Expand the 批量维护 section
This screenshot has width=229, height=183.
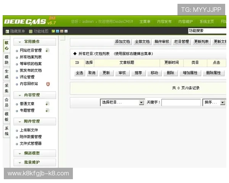(x=35, y=162)
